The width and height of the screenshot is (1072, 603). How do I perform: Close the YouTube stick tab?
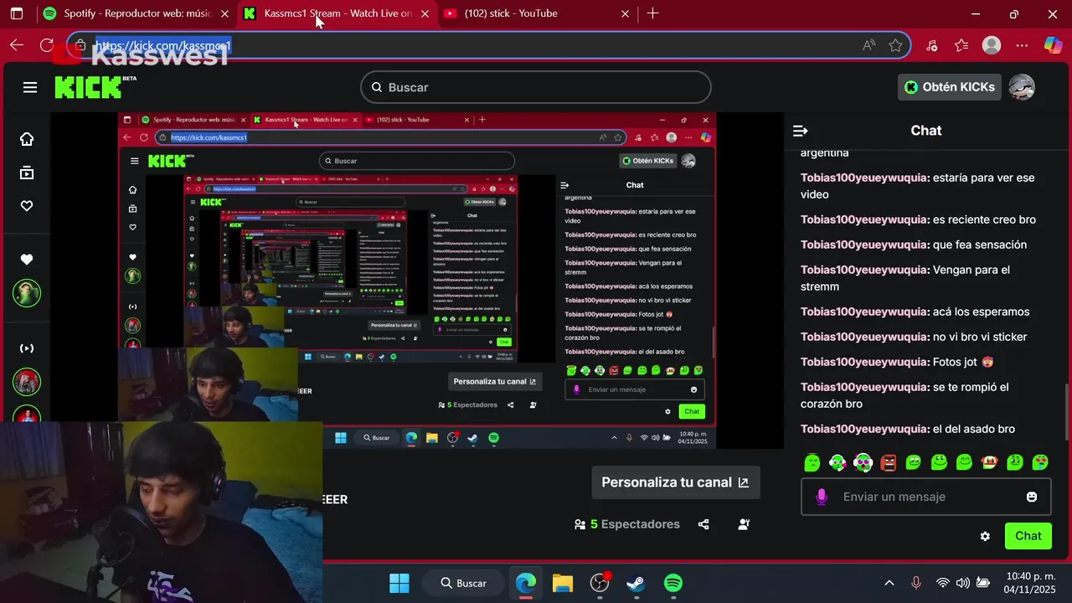(626, 13)
